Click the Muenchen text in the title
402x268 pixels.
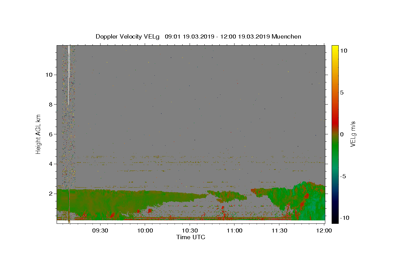(x=286, y=37)
